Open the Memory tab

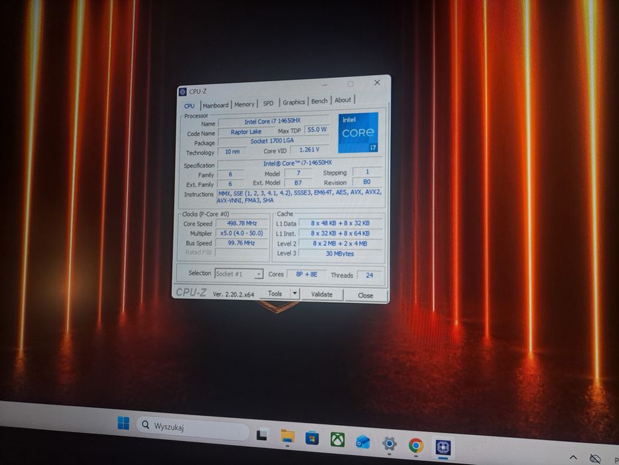pos(244,104)
